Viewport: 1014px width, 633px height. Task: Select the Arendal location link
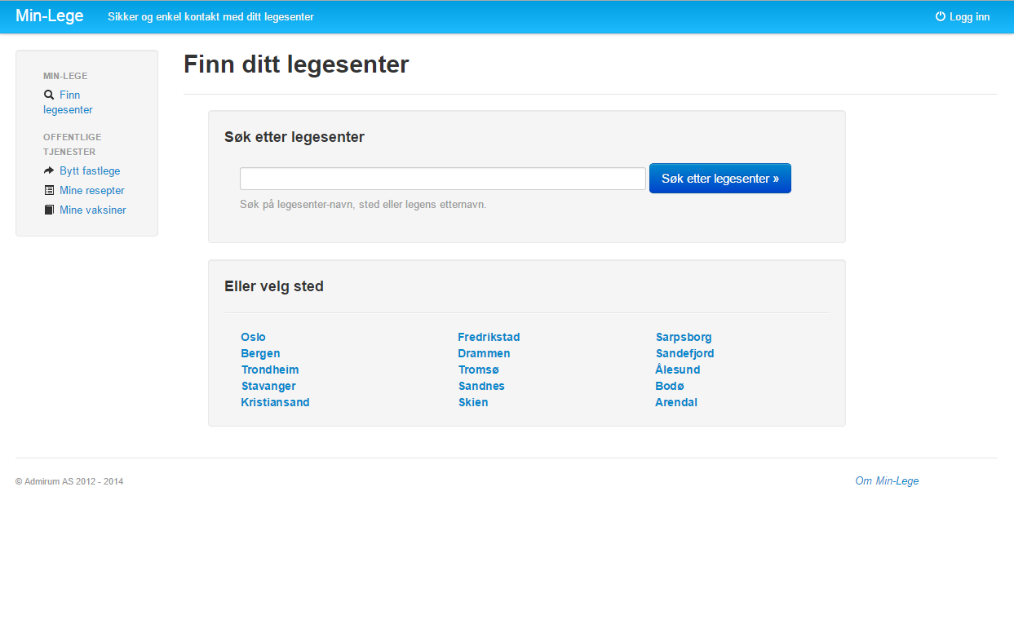676,402
